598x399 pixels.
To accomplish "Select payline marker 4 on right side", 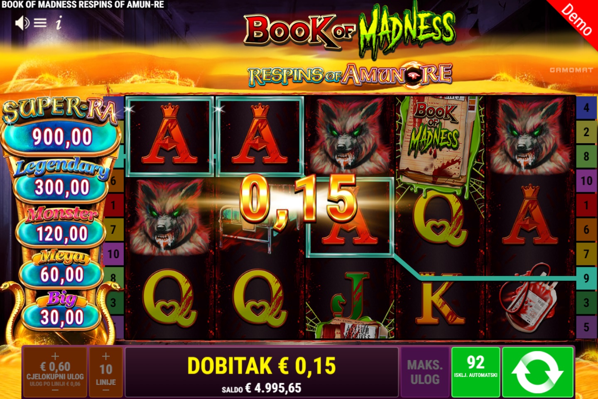I will (x=586, y=108).
